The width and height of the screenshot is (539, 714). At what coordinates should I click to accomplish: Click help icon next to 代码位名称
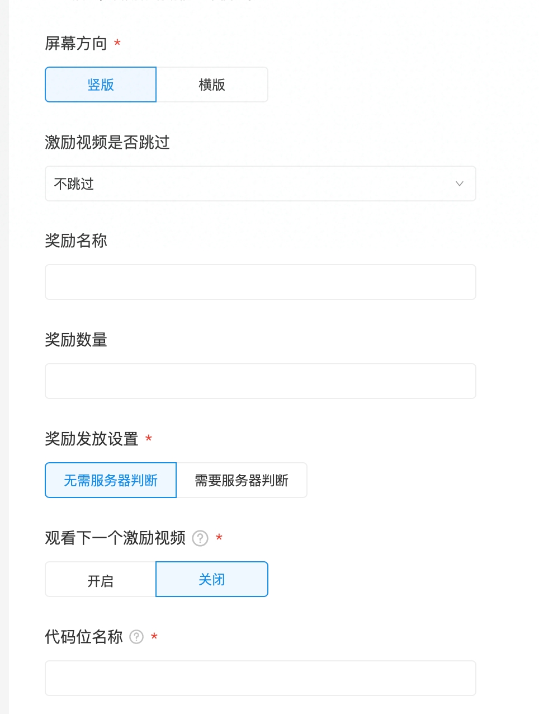pos(136,637)
